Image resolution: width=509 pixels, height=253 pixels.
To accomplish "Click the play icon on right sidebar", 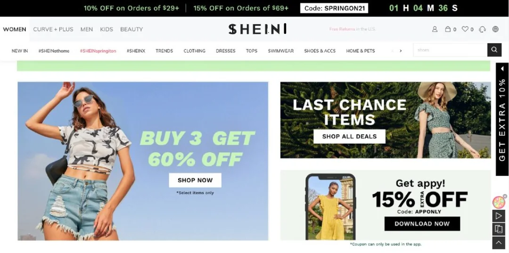I will tap(498, 216).
